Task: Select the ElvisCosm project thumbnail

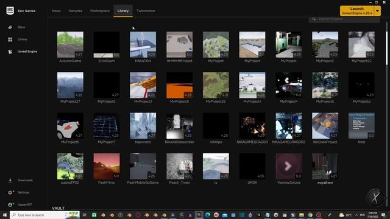Action: pos(107,44)
